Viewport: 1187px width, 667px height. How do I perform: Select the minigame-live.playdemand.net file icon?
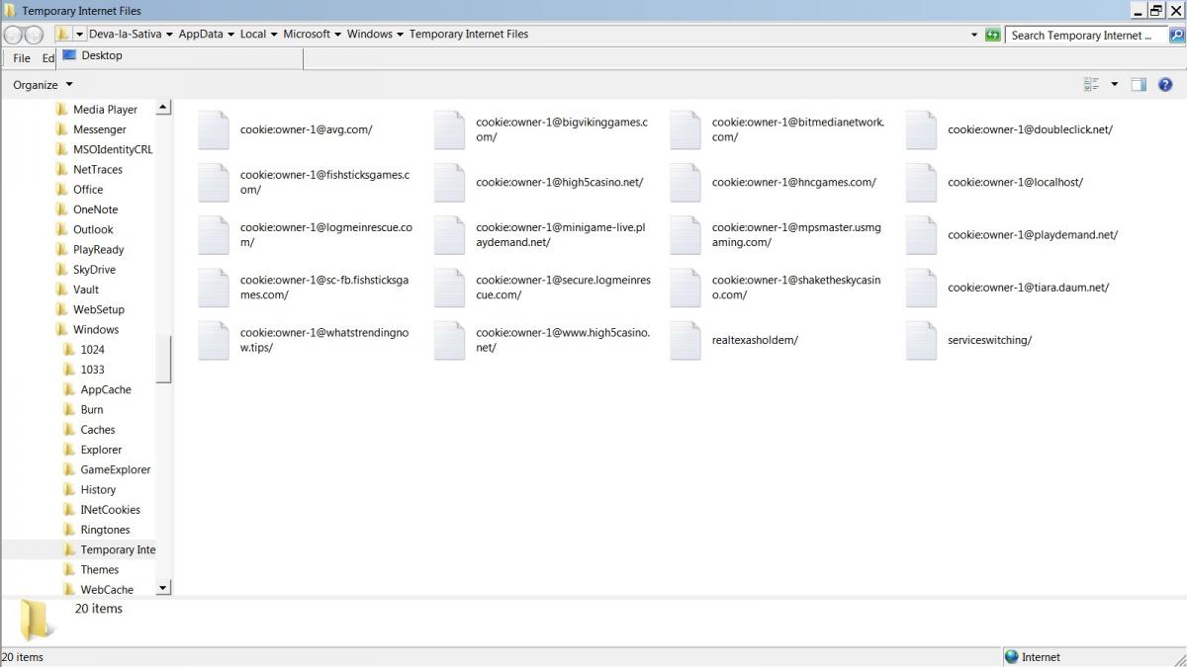449,235
